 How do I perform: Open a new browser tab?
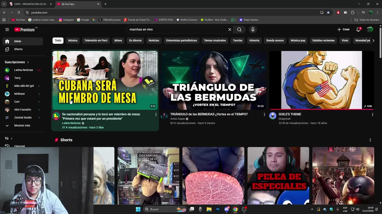tap(105, 4)
